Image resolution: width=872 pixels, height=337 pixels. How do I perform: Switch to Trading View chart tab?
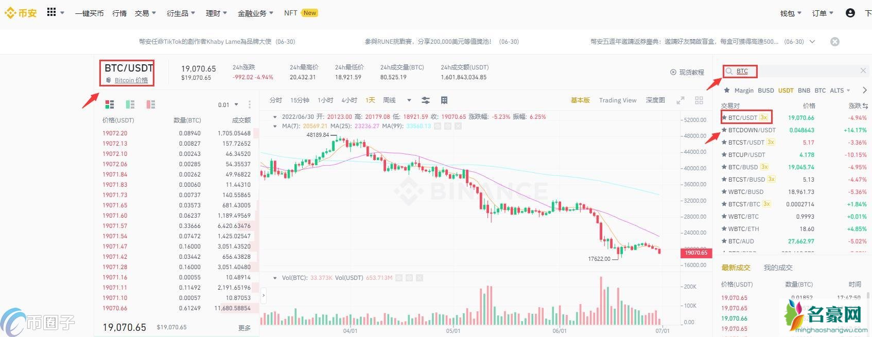618,100
